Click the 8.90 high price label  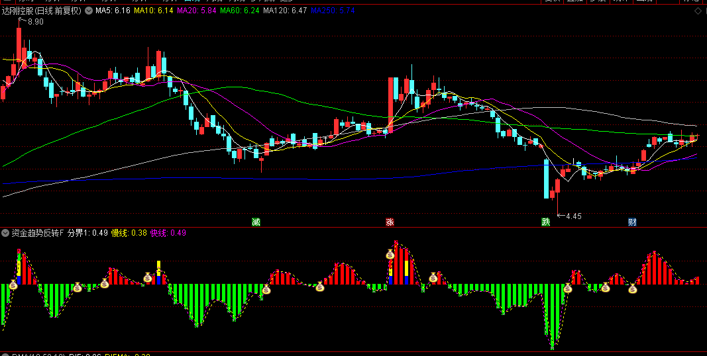36,22
